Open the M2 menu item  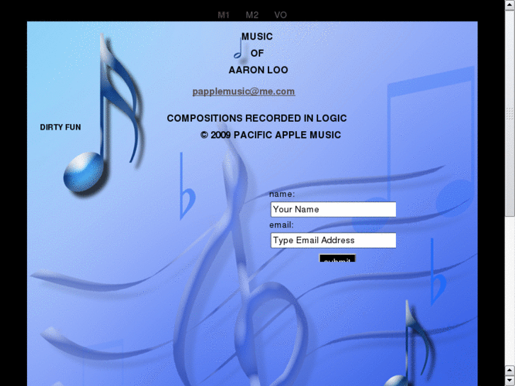click(x=252, y=15)
